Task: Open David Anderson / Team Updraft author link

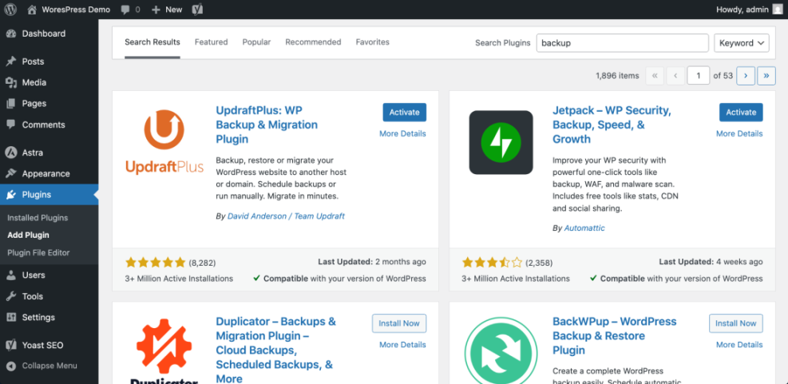Action: point(286,216)
